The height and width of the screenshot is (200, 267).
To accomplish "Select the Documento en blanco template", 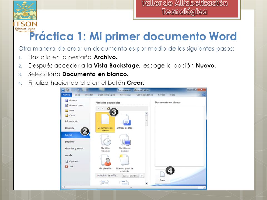I will (x=105, y=122).
